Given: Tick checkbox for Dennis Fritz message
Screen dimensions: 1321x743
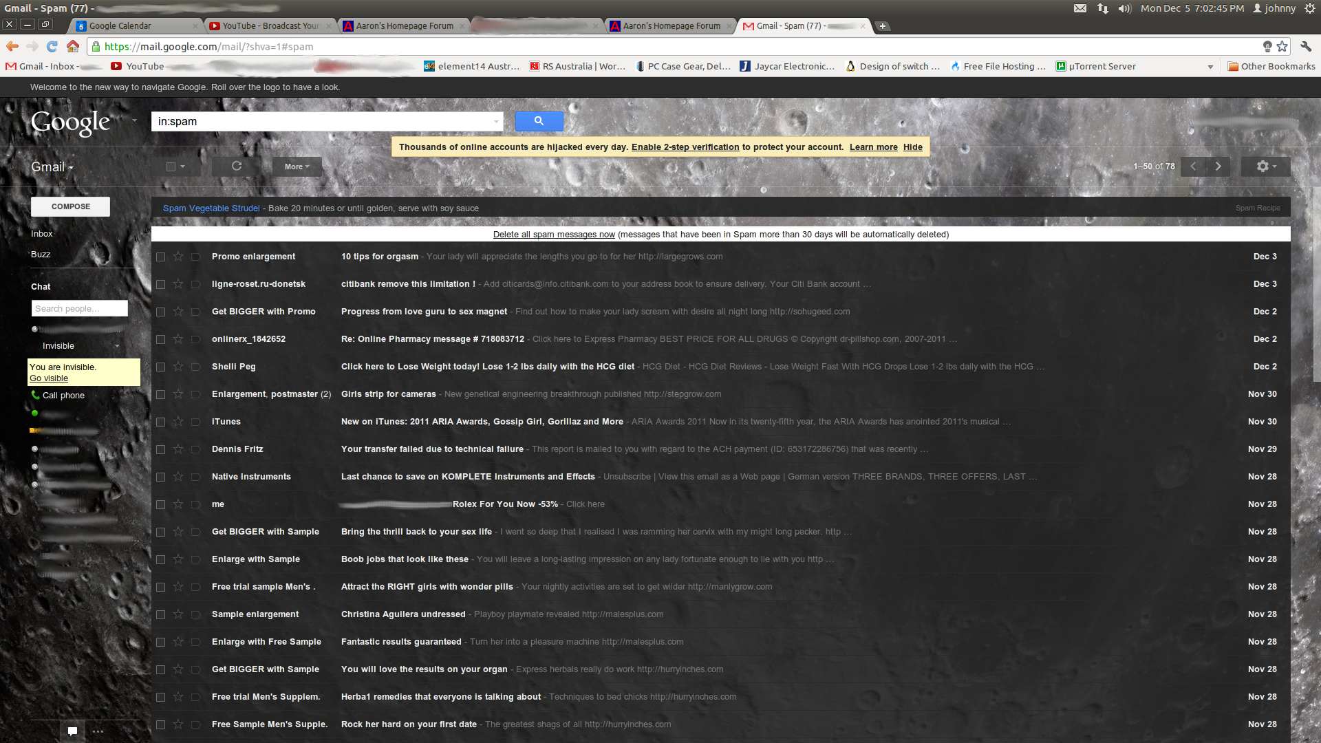Looking at the screenshot, I should (x=160, y=449).
